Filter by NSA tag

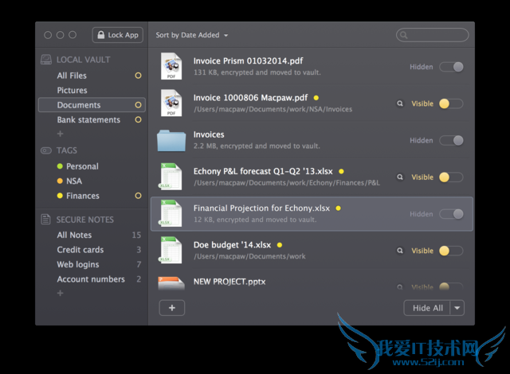click(74, 181)
